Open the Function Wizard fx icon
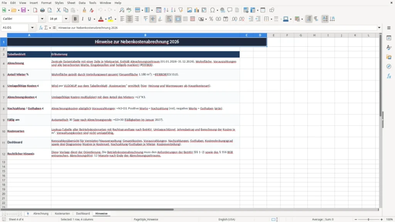The height and width of the screenshot is (222, 395). [x=41, y=28]
